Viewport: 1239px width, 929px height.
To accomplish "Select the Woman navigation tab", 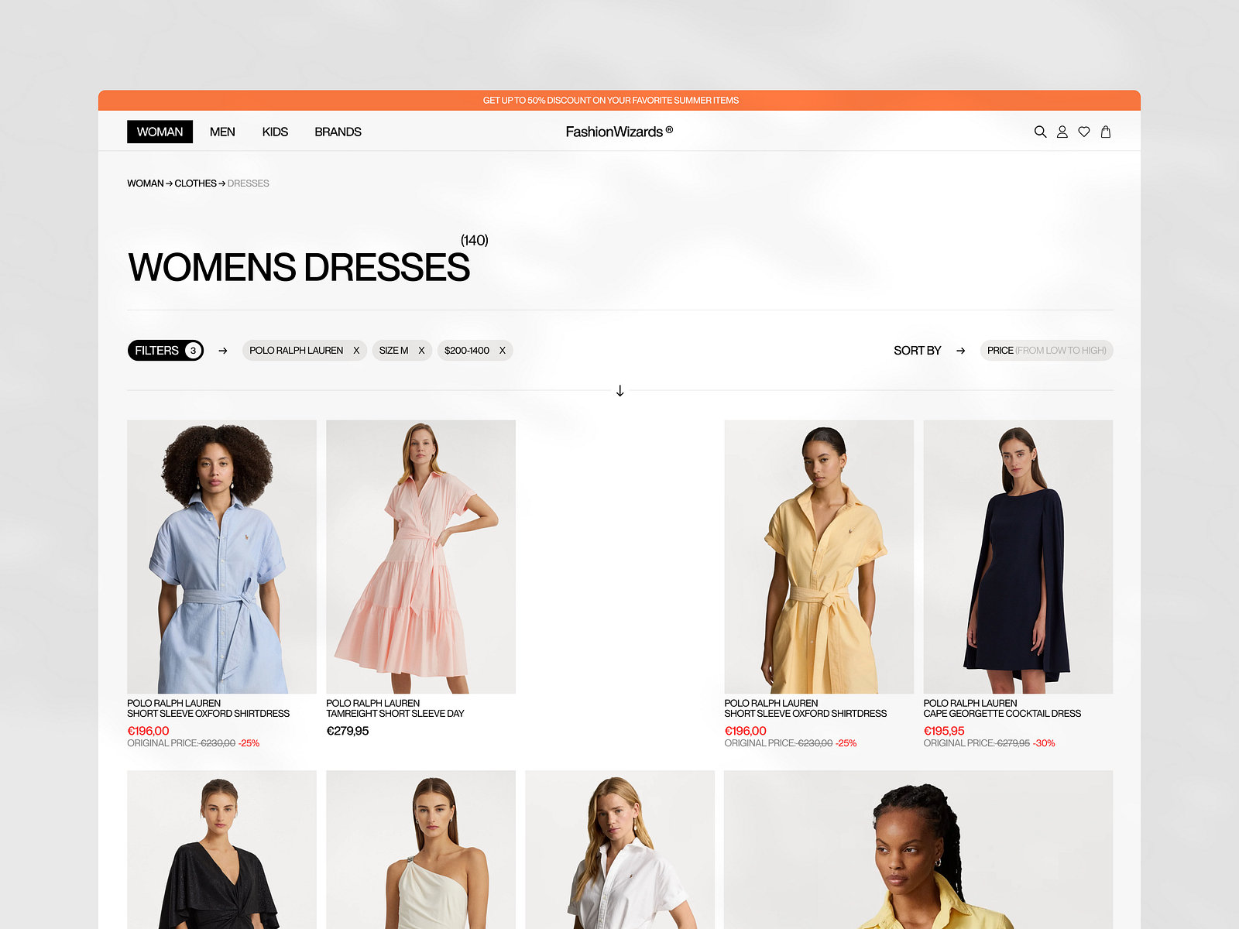I will (x=160, y=132).
